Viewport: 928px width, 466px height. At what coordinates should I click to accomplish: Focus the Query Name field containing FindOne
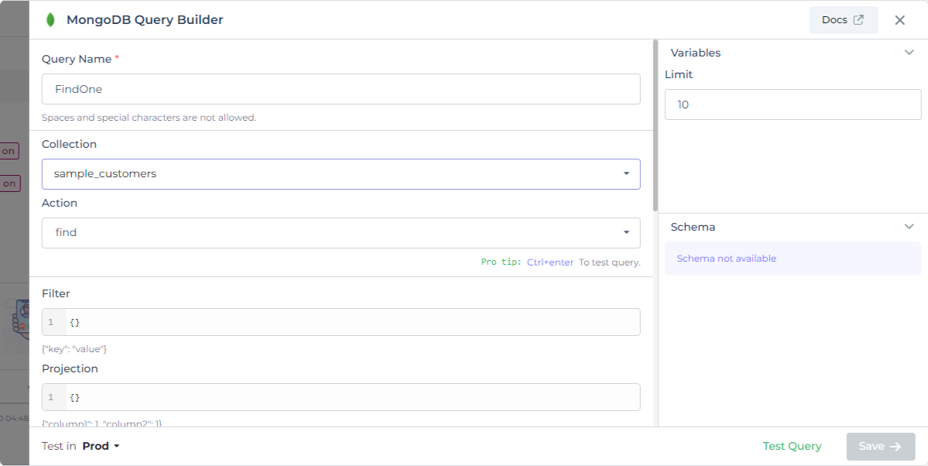click(341, 89)
